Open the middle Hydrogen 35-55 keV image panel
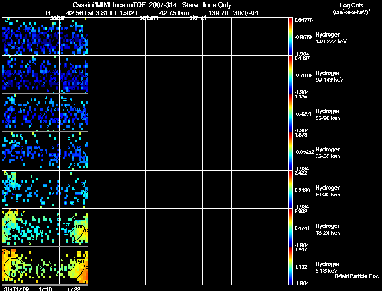The height and width of the screenshot is (291, 382). [45, 151]
